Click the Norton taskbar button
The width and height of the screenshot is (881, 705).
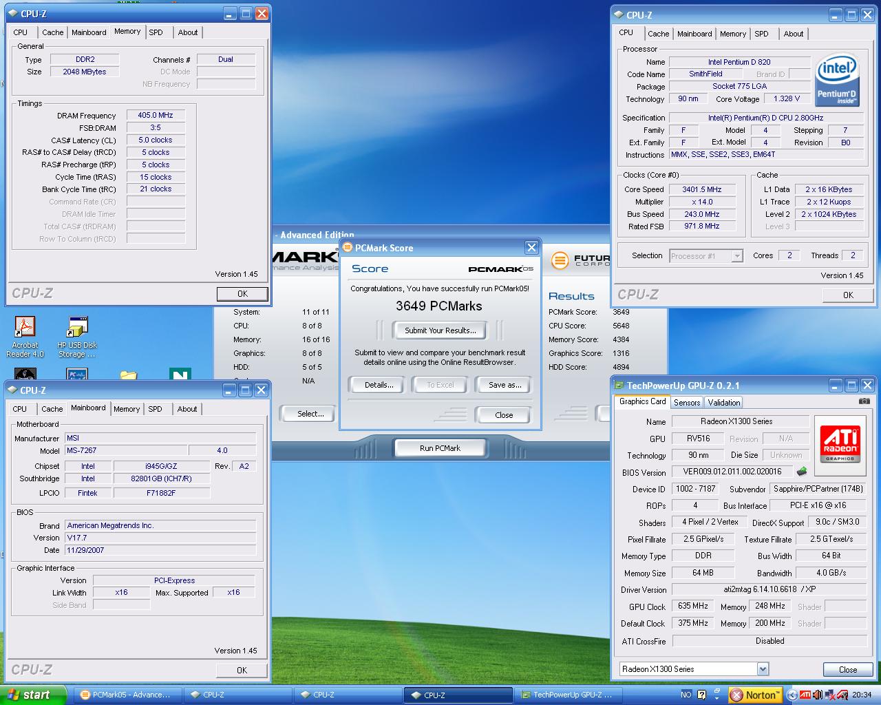pyautogui.click(x=755, y=695)
